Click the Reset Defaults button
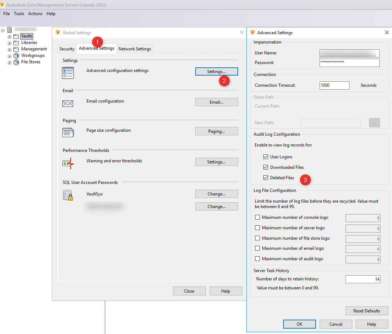Viewport: 392px width, 334px height. 367,311
